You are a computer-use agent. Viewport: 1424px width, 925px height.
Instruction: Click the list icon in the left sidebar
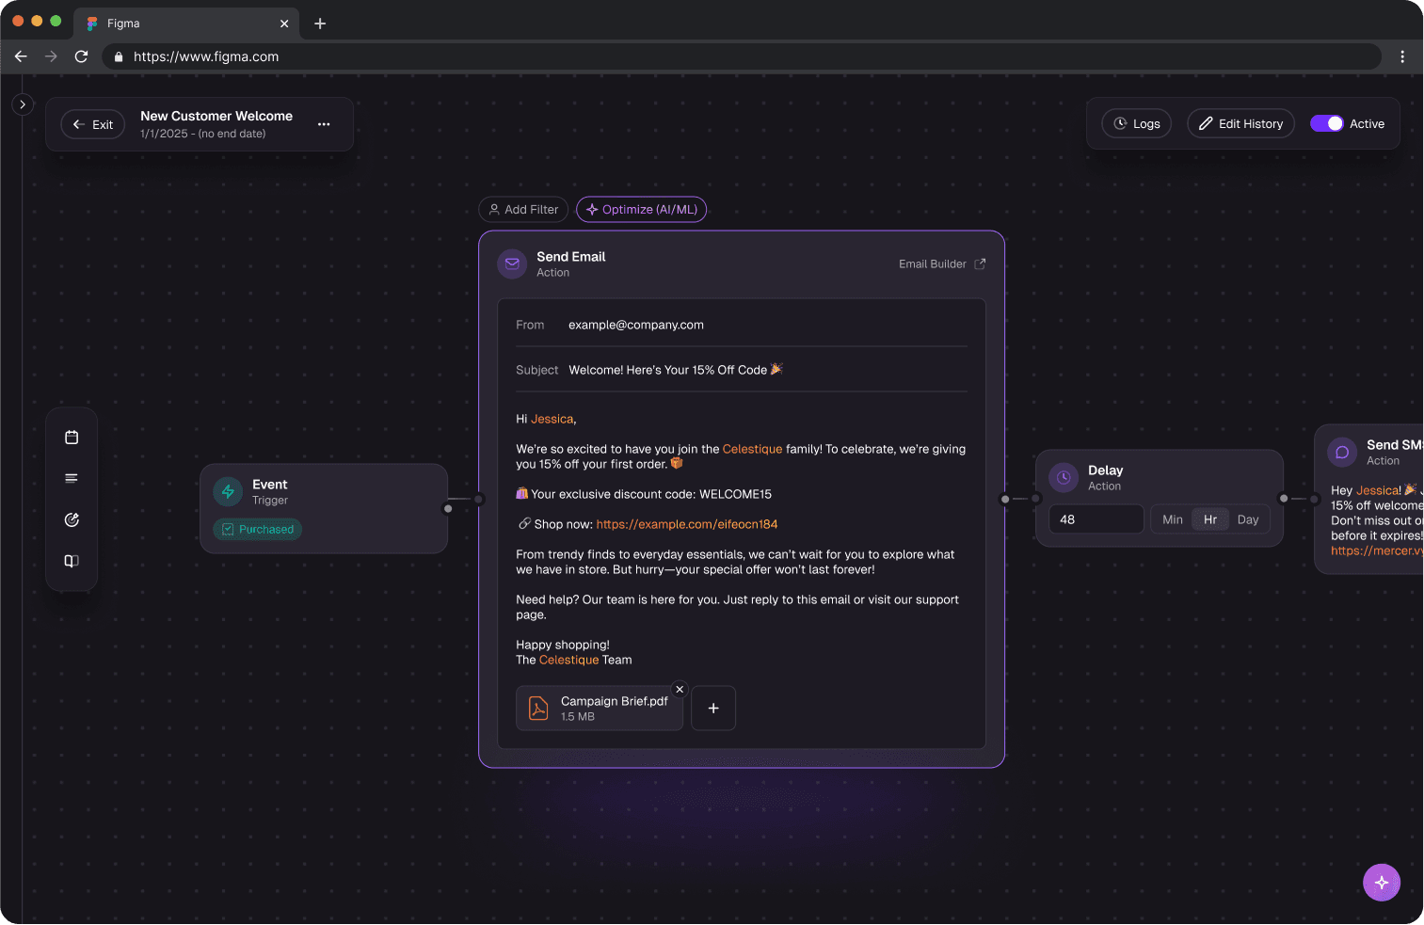coord(72,478)
